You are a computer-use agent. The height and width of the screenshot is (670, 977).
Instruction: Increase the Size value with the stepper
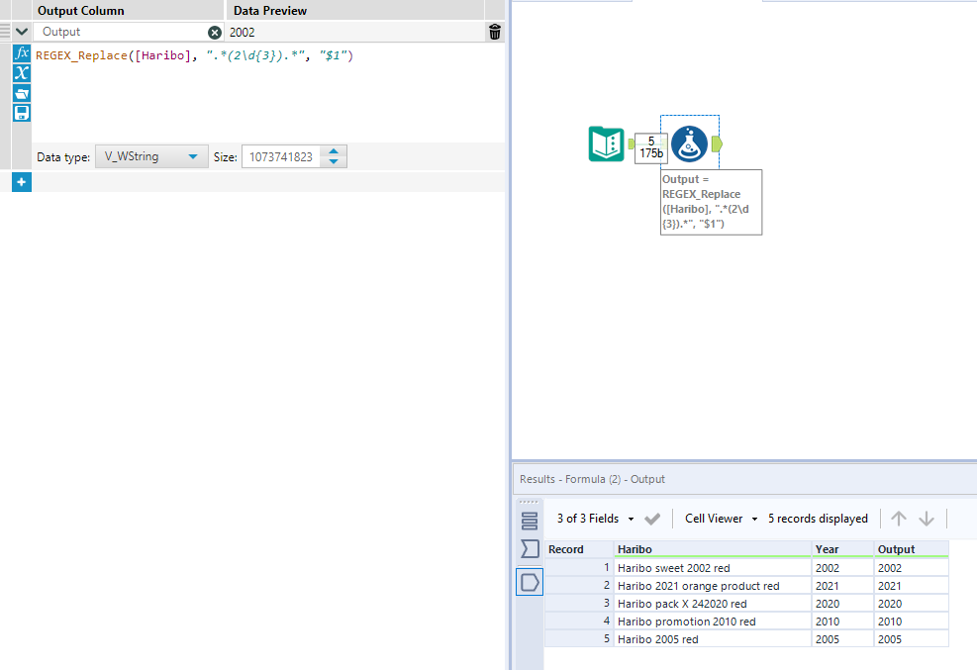tap(333, 150)
